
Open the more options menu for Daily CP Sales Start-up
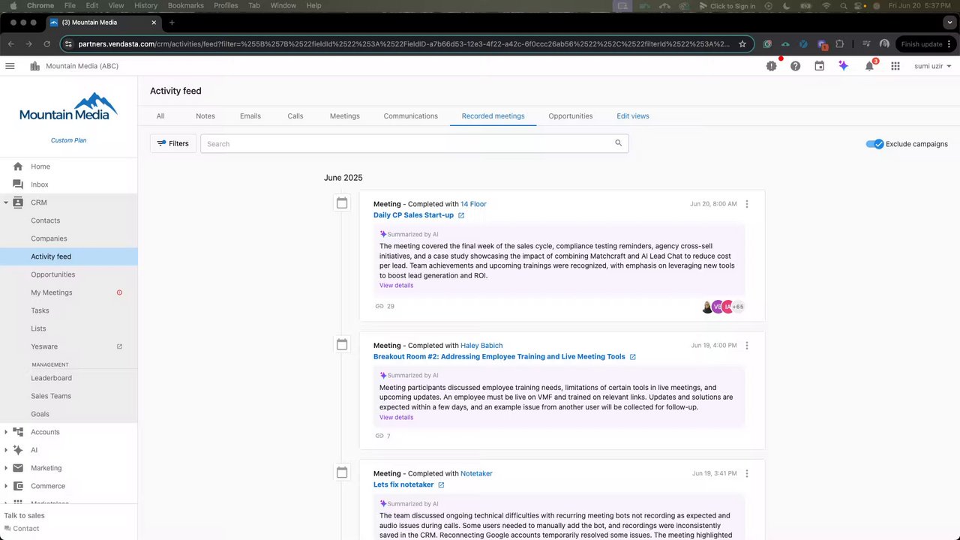(746, 204)
